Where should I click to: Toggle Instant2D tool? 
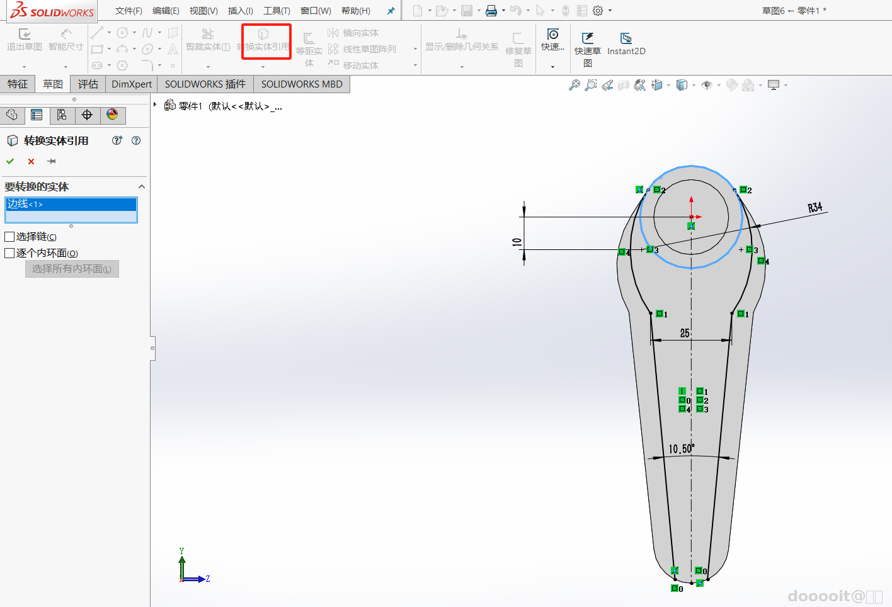click(626, 43)
